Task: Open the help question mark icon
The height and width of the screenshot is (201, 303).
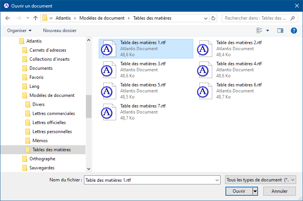Action: click(x=294, y=31)
